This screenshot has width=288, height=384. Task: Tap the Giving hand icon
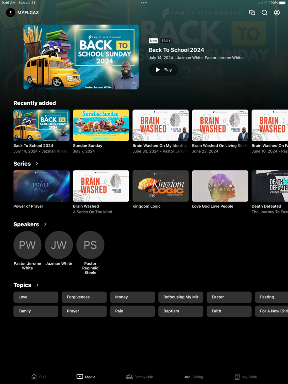(187, 377)
